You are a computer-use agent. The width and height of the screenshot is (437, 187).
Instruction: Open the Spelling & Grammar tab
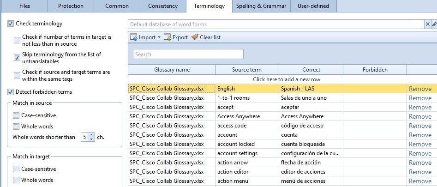click(261, 6)
